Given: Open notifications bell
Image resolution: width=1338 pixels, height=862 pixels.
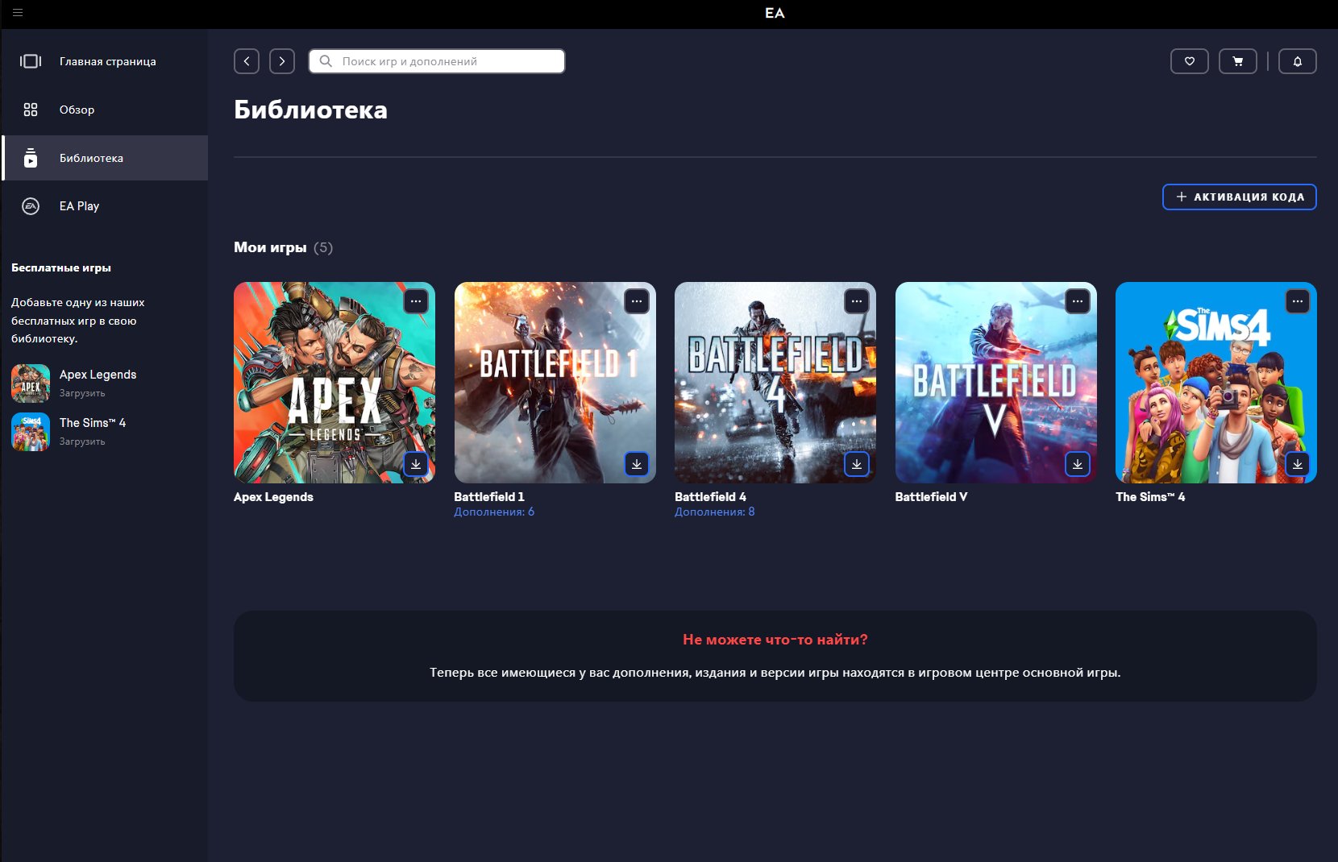Looking at the screenshot, I should point(1298,61).
